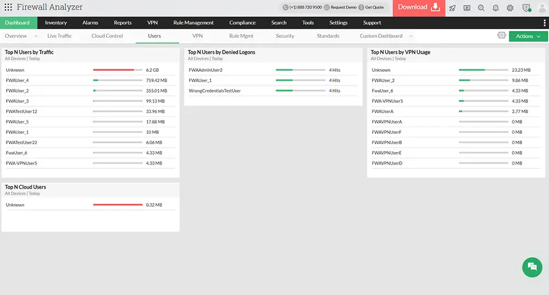The image size is (549, 295).
Task: Open the user profile avatar
Action: (x=542, y=8)
